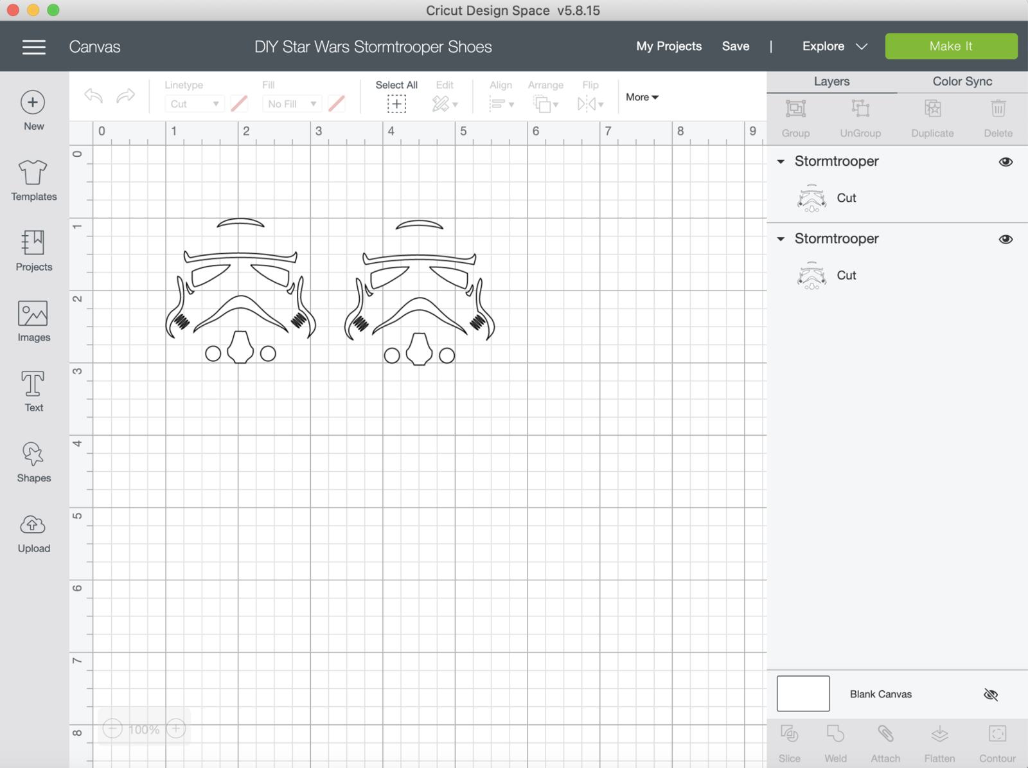1028x768 pixels.
Task: Expand the More menu
Action: point(642,97)
